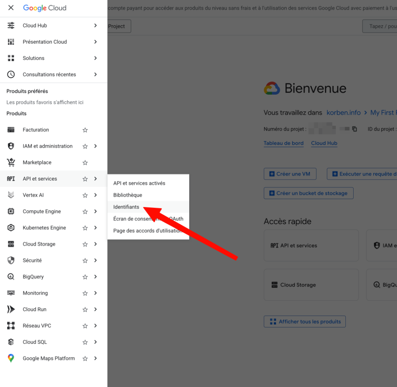Copy the project number with copy icon
The width and height of the screenshot is (397, 387).
354,129
